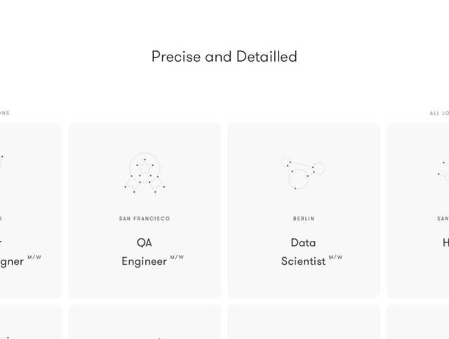This screenshot has height=339, width=449.
Task: Open the bottom-left partially visible job card
Action: pyautogui.click(x=31, y=322)
